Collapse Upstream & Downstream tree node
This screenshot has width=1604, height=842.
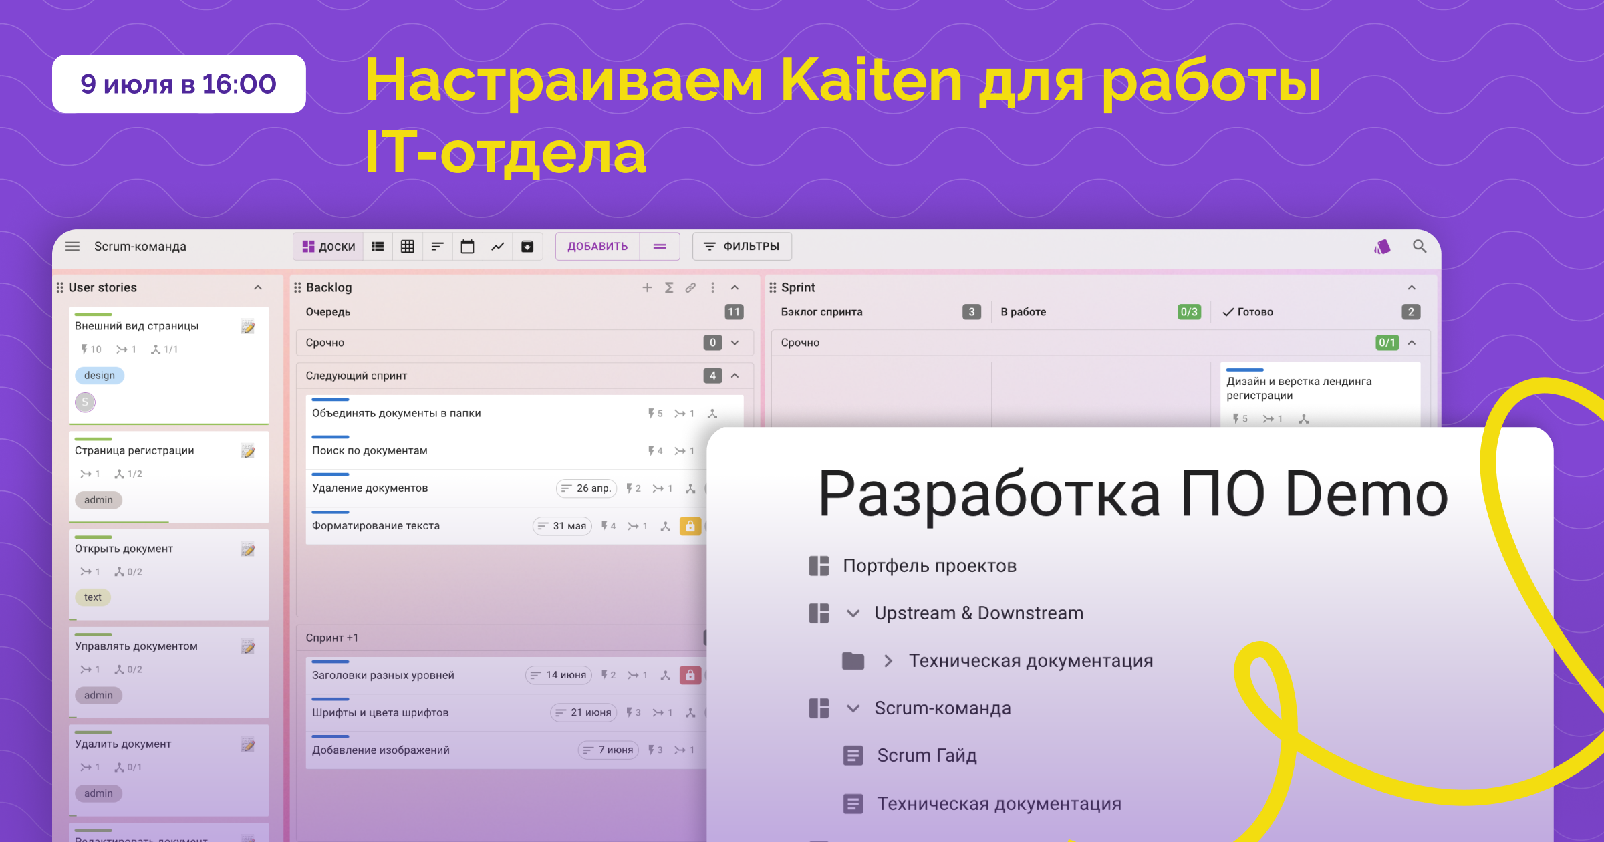pyautogui.click(x=853, y=613)
